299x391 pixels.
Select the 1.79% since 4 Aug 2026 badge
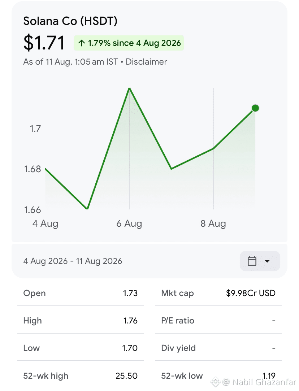coord(129,43)
